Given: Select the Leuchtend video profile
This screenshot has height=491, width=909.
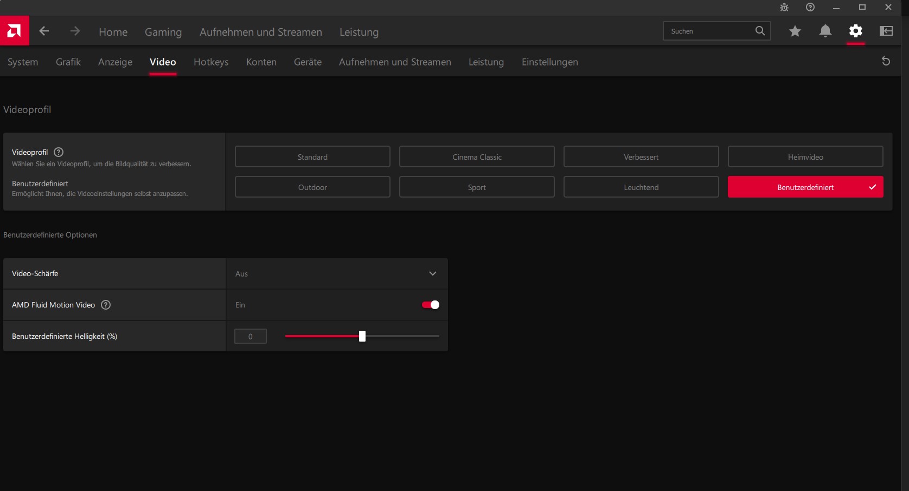Looking at the screenshot, I should pyautogui.click(x=641, y=187).
